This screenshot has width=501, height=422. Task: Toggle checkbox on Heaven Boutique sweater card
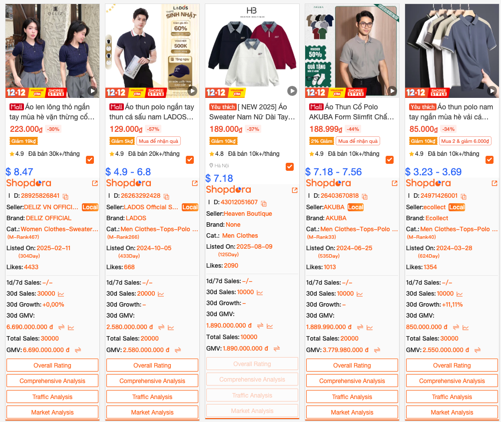290,167
